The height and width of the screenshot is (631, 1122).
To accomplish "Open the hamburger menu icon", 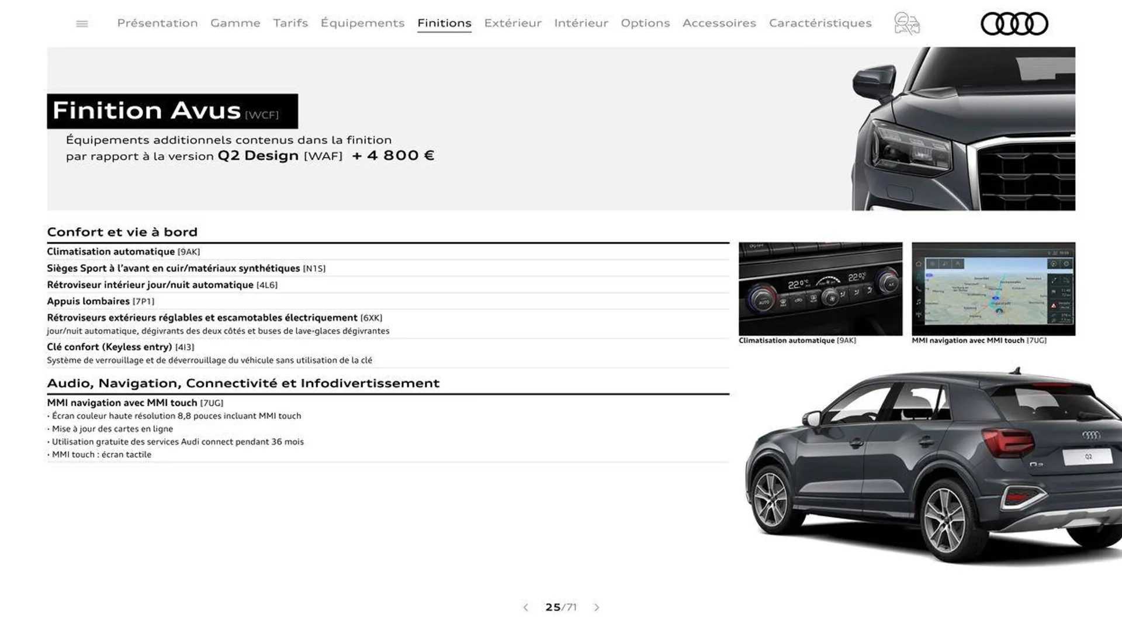I will (82, 24).
